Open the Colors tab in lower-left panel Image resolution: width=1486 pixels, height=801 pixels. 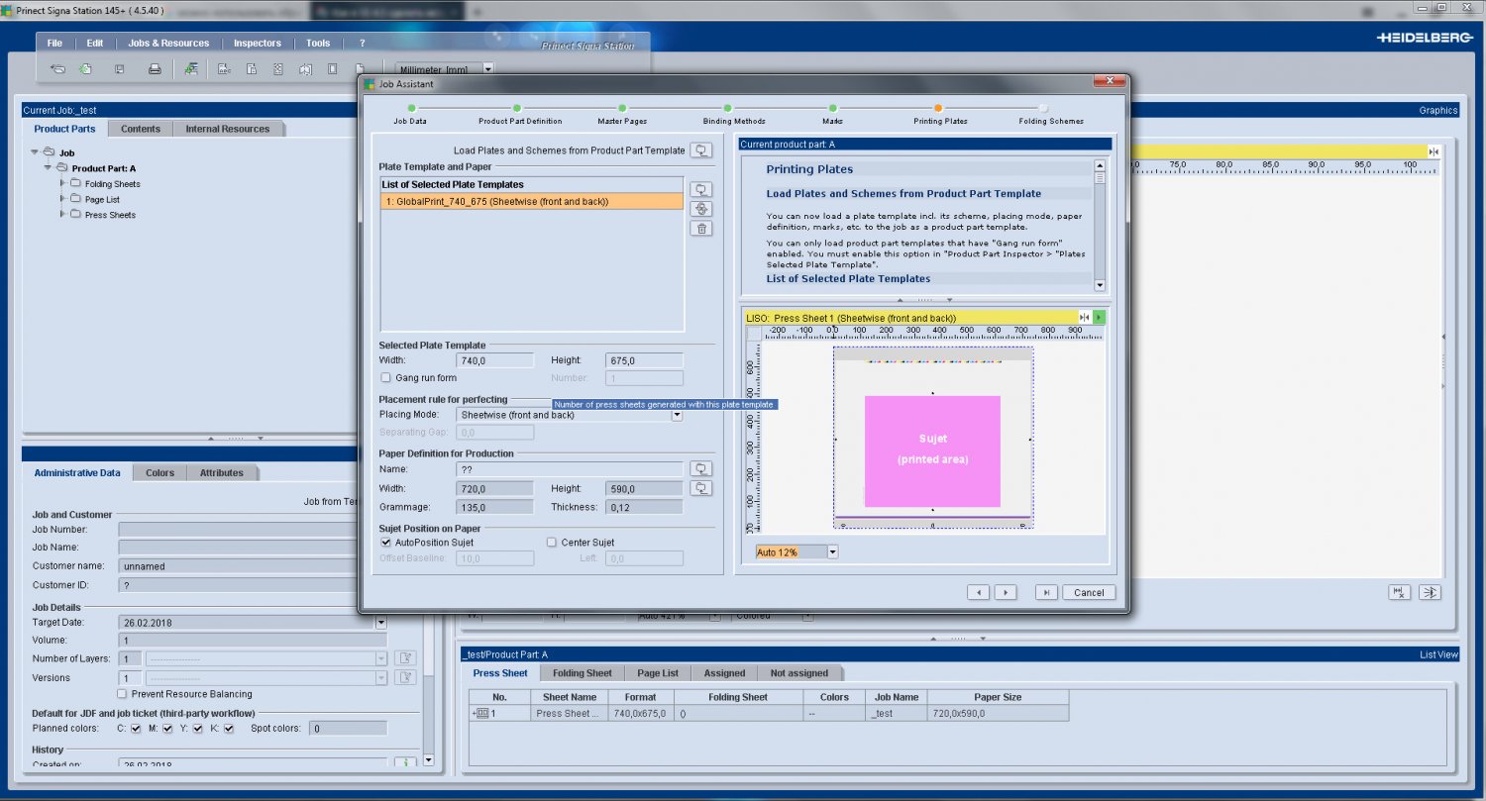[159, 473]
